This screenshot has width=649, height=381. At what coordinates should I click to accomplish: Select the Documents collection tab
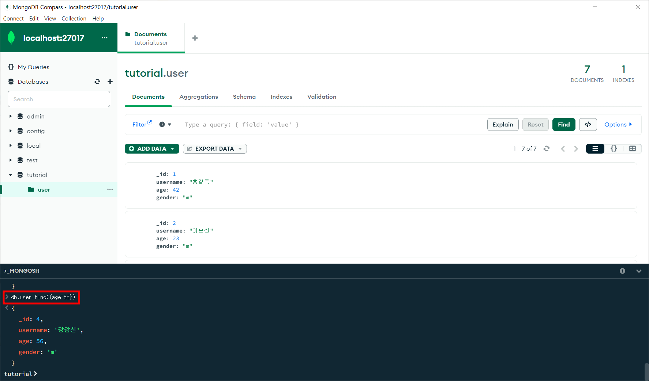coord(148,97)
